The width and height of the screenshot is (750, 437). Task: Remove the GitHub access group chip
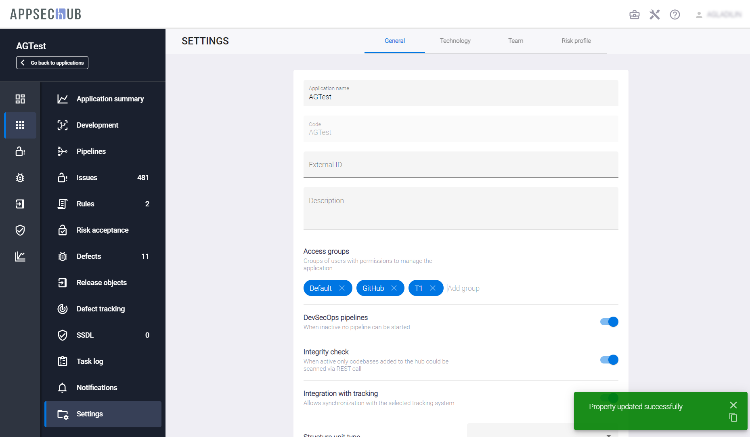(x=394, y=288)
